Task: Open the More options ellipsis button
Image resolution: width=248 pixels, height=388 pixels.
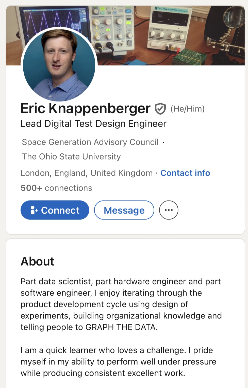Action: (169, 210)
